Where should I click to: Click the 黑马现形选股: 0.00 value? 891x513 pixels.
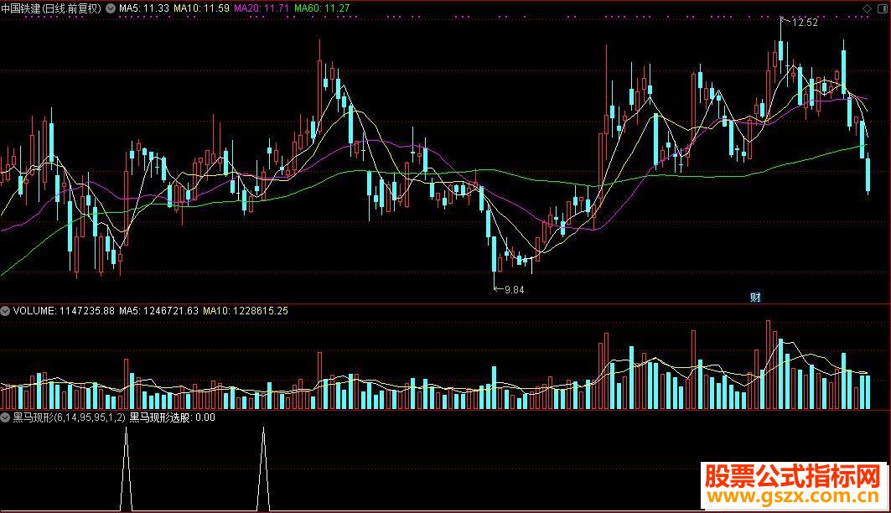pyautogui.click(x=172, y=417)
